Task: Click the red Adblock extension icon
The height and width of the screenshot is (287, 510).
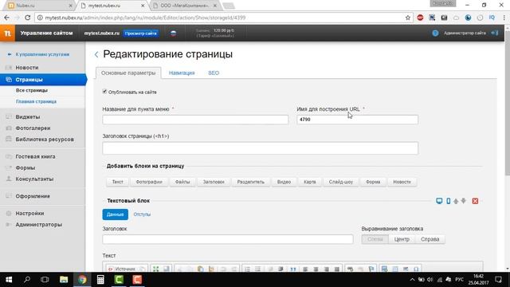Action: [420, 18]
